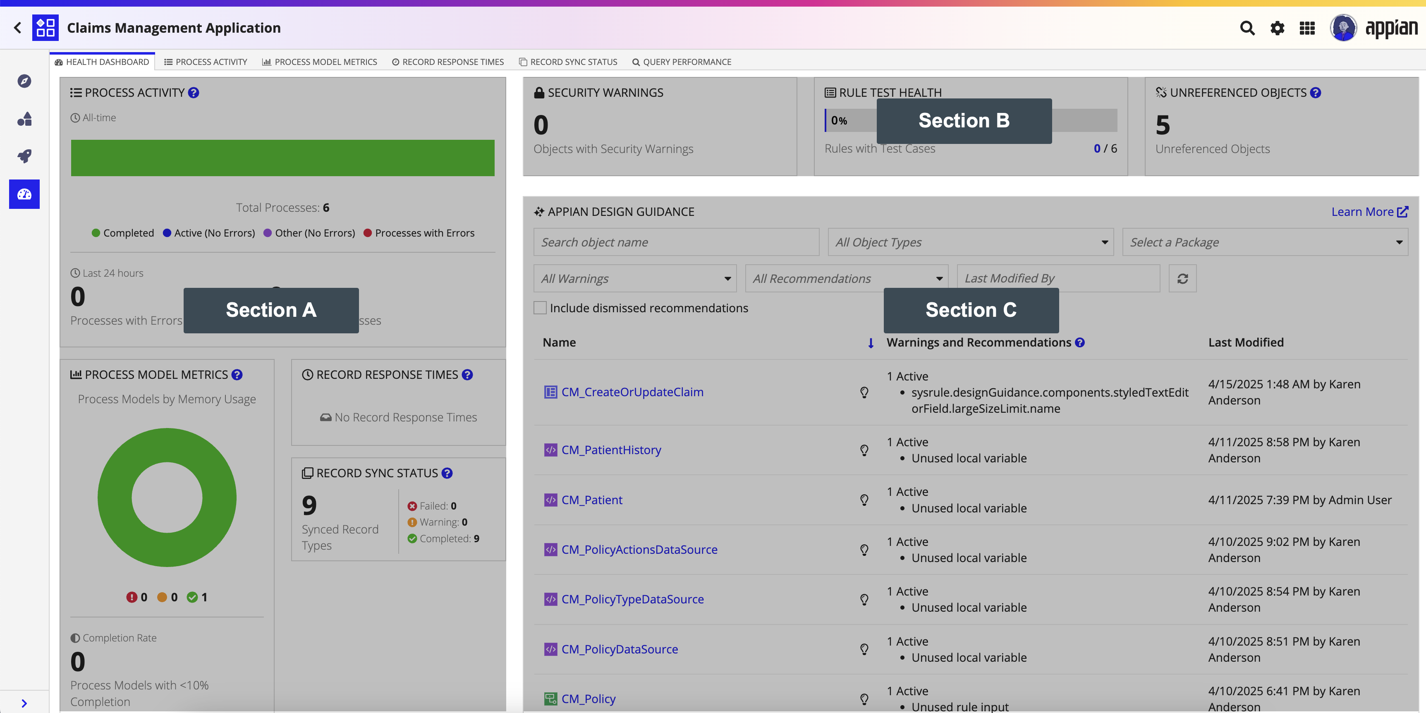Click lightbulb icon in CM_CreateOrUpdateClaim row
Image resolution: width=1426 pixels, height=713 pixels.
click(864, 392)
